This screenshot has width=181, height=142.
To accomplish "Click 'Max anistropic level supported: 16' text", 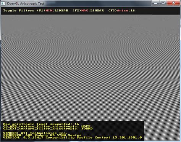I will pos(41,124).
